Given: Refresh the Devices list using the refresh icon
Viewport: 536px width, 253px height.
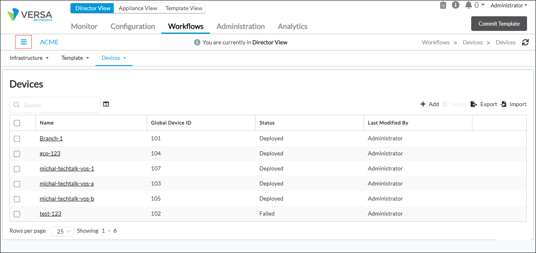Looking at the screenshot, I should pos(525,42).
